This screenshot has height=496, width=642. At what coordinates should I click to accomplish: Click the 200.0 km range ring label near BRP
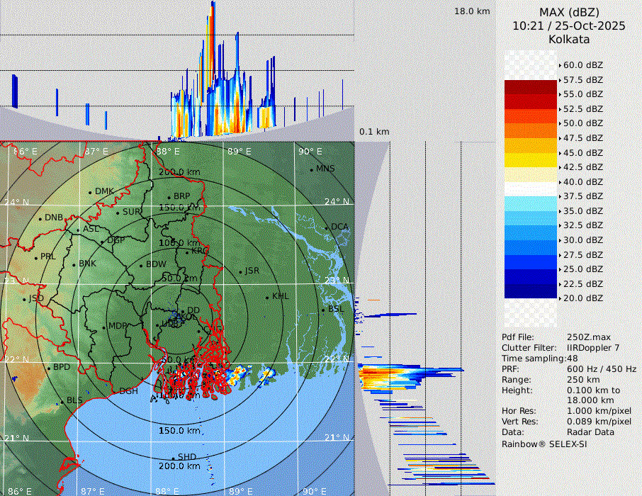click(x=179, y=172)
